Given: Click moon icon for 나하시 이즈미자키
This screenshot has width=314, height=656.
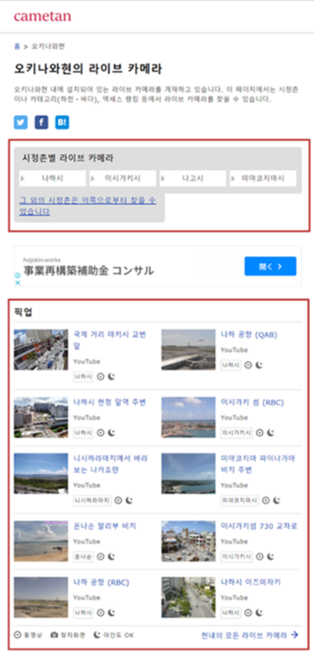Looking at the screenshot, I should [x=260, y=613].
